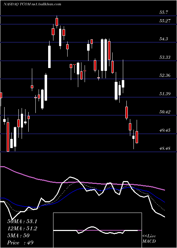Click the 52.36 price level label
This screenshot has width=177, height=248.
coord(165,75)
